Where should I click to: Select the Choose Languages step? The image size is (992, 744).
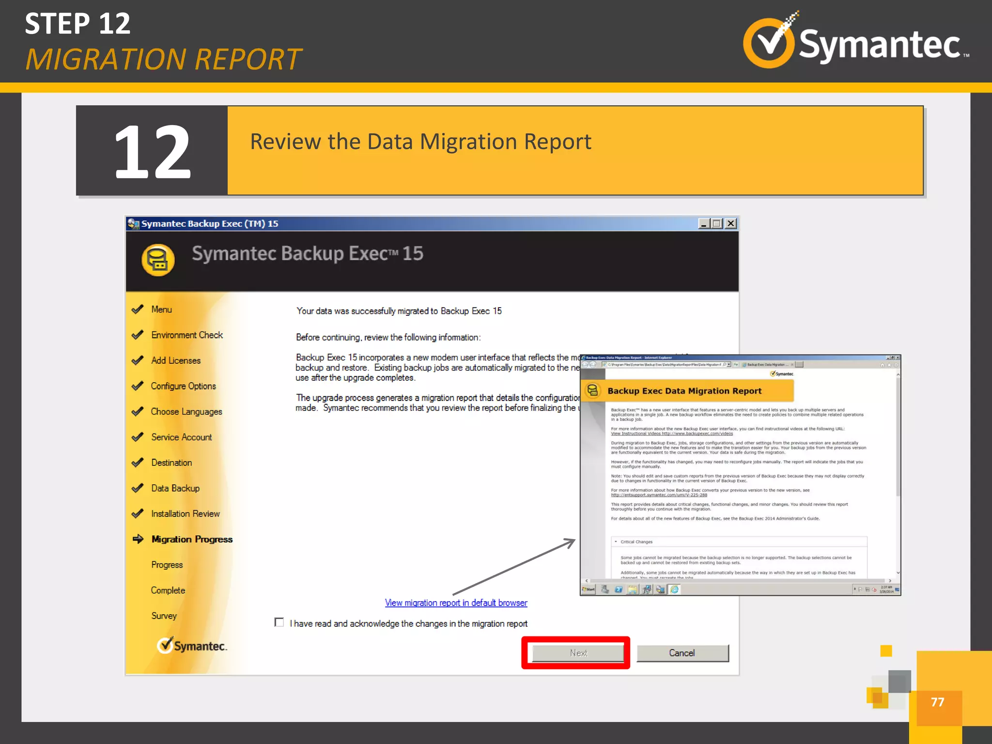(x=186, y=411)
